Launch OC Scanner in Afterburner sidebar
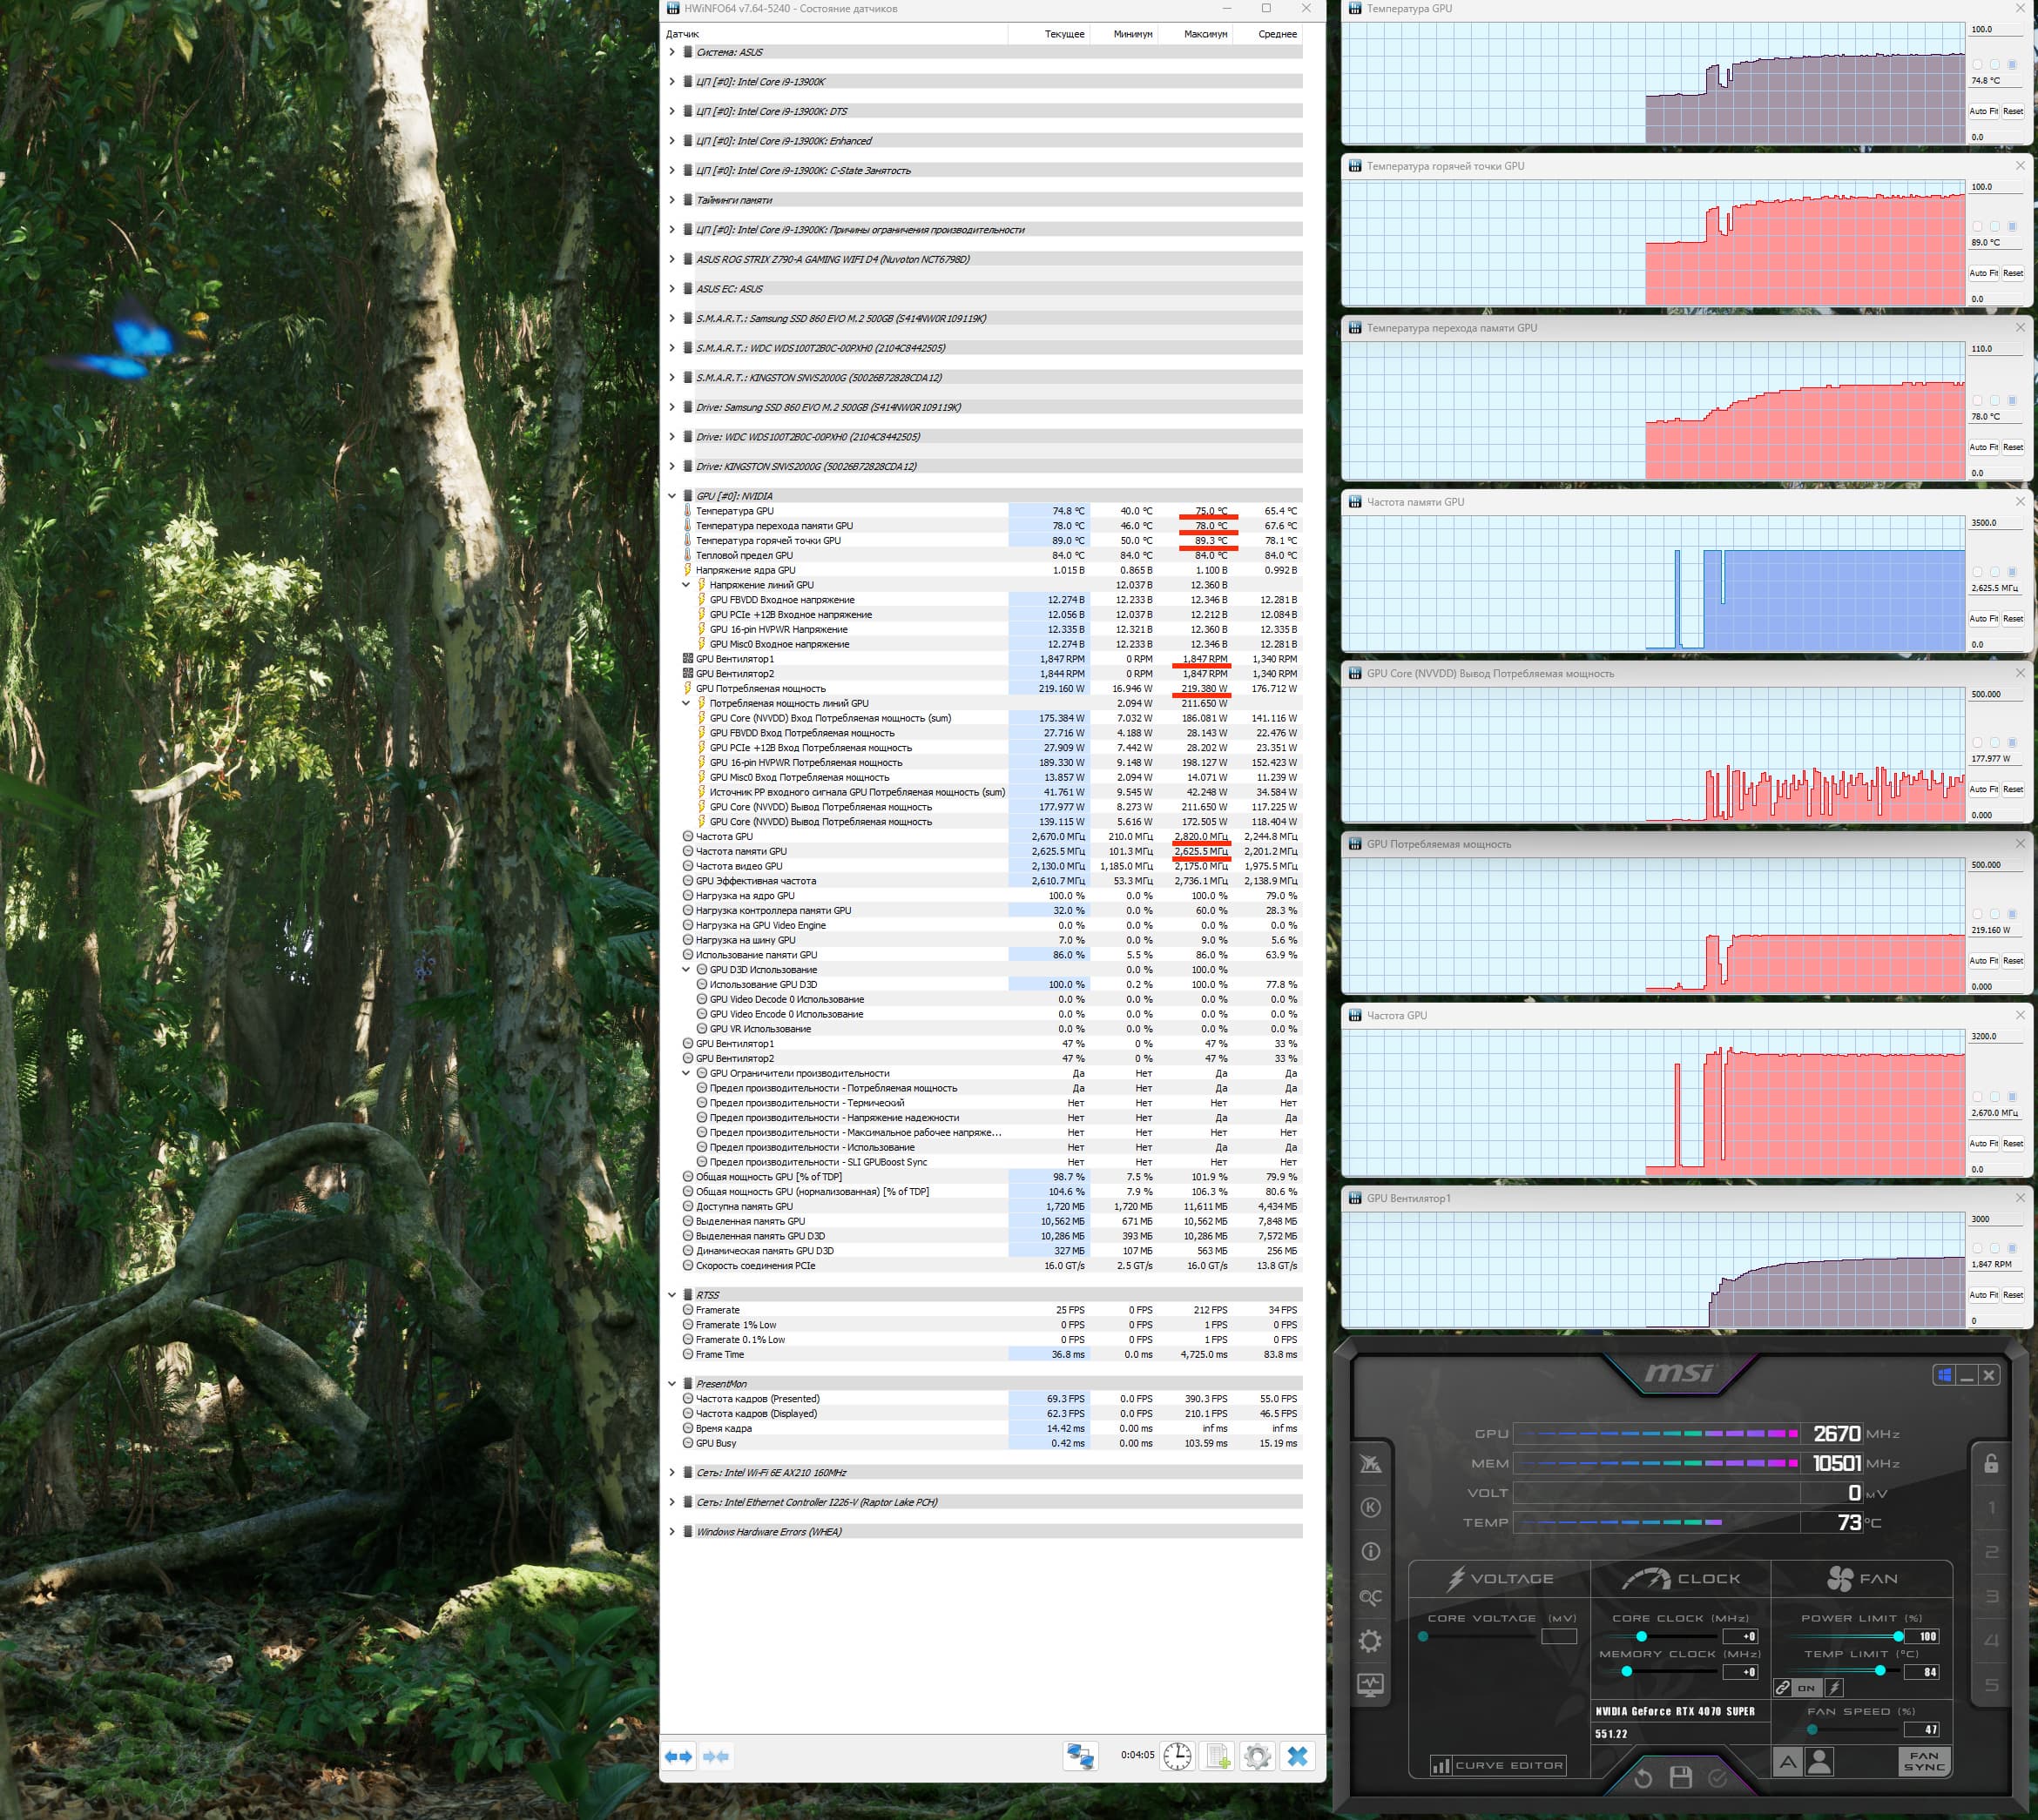Image resolution: width=2038 pixels, height=1820 pixels. click(1370, 1597)
